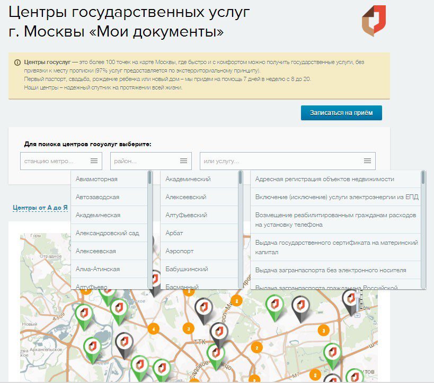Click the Мои документы logo
This screenshot has width=434, height=383.
point(374,21)
